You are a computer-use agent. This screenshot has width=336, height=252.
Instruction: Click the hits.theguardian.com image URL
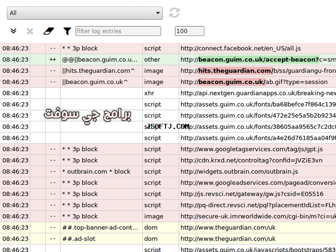pyautogui.click(x=258, y=71)
